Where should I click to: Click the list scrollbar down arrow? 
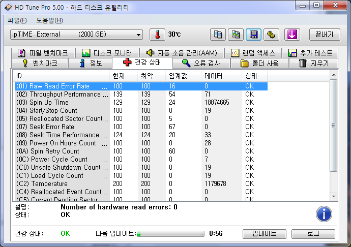[x=334, y=197]
